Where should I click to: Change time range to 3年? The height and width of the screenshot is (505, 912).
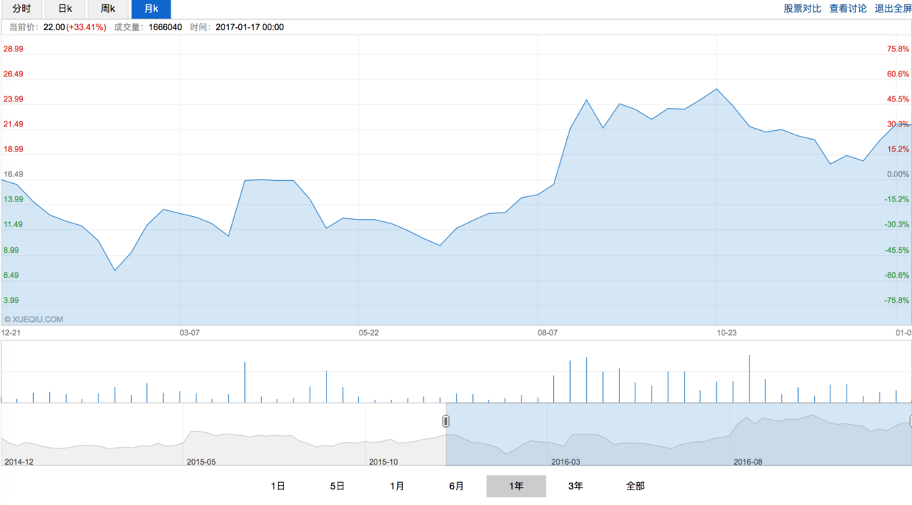(576, 486)
